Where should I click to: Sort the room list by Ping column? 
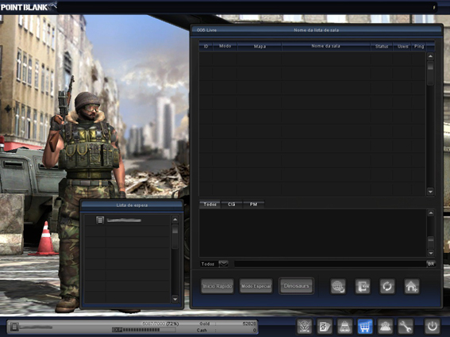tap(419, 46)
